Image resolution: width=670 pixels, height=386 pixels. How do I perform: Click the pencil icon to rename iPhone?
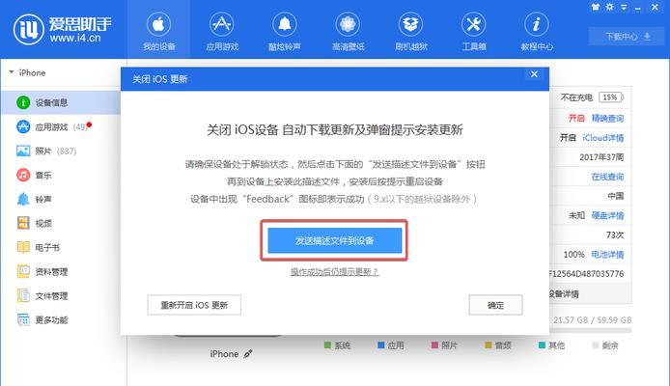[248, 354]
